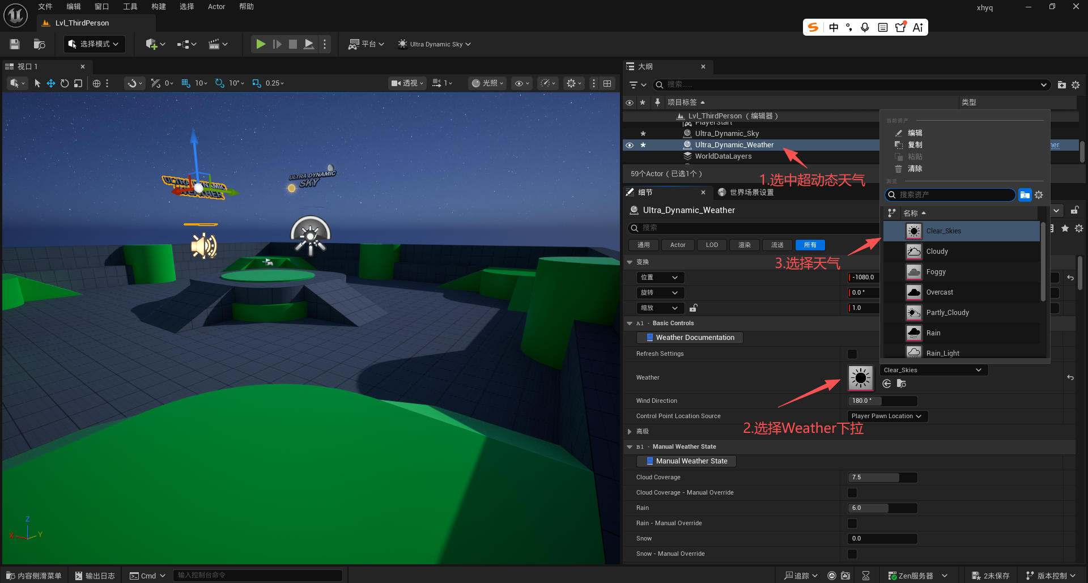Start play-in-editor with the green Play button
The height and width of the screenshot is (583, 1088).
click(x=261, y=44)
